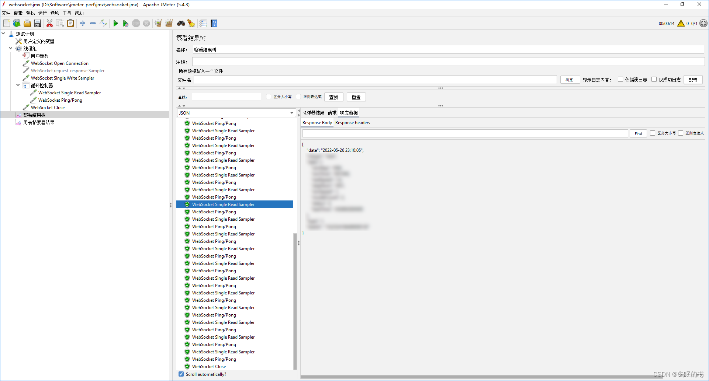Select WebSocket Single Write Sampler in tree
The image size is (709, 381).
click(63, 78)
